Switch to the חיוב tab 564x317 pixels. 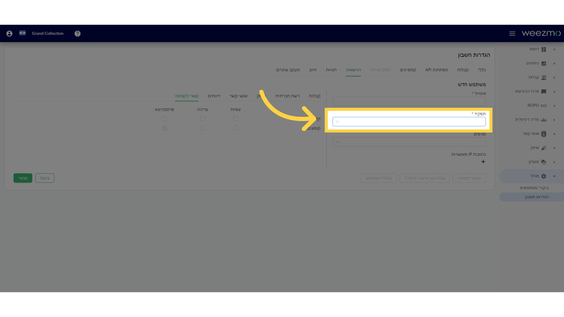click(x=313, y=70)
